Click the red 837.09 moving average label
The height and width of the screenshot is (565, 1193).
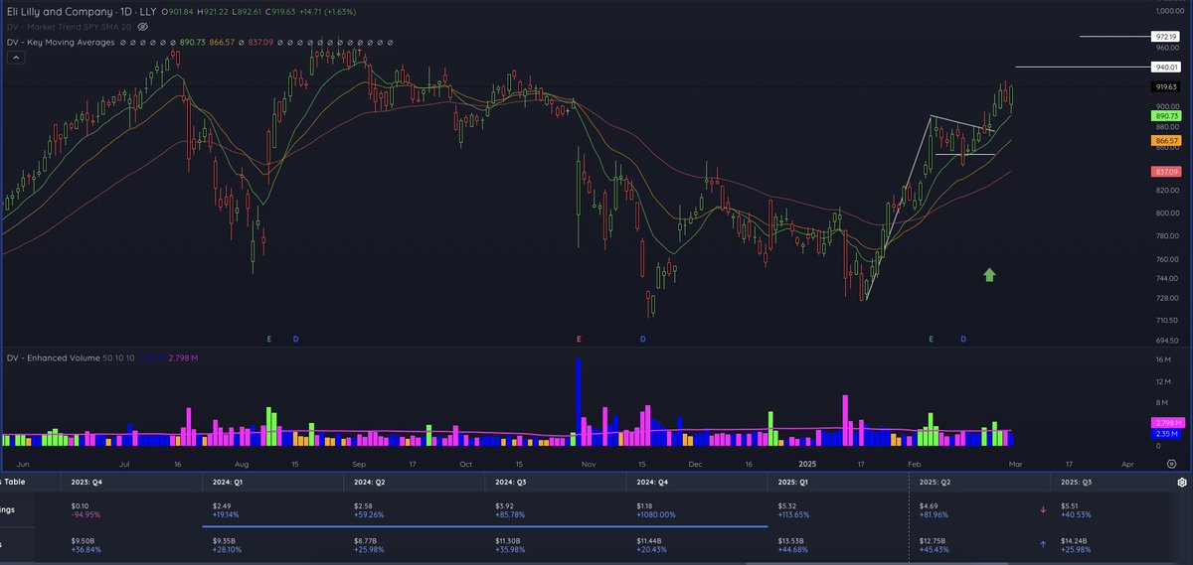pos(1165,173)
